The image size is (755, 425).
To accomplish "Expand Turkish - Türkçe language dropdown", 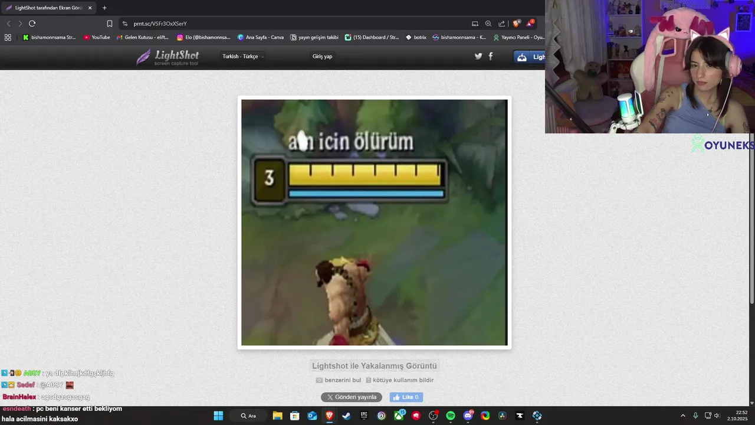I will (x=243, y=57).
